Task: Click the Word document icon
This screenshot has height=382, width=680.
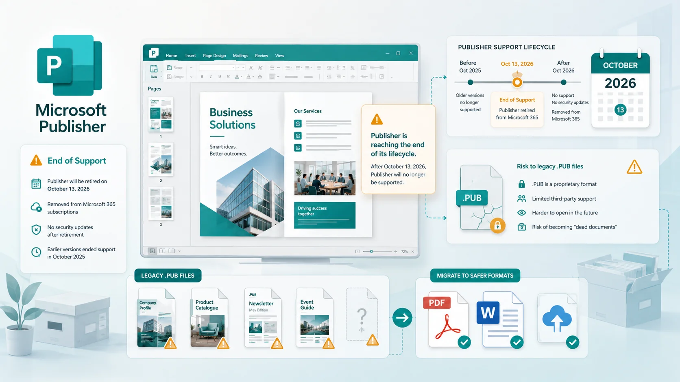Action: (x=500, y=320)
